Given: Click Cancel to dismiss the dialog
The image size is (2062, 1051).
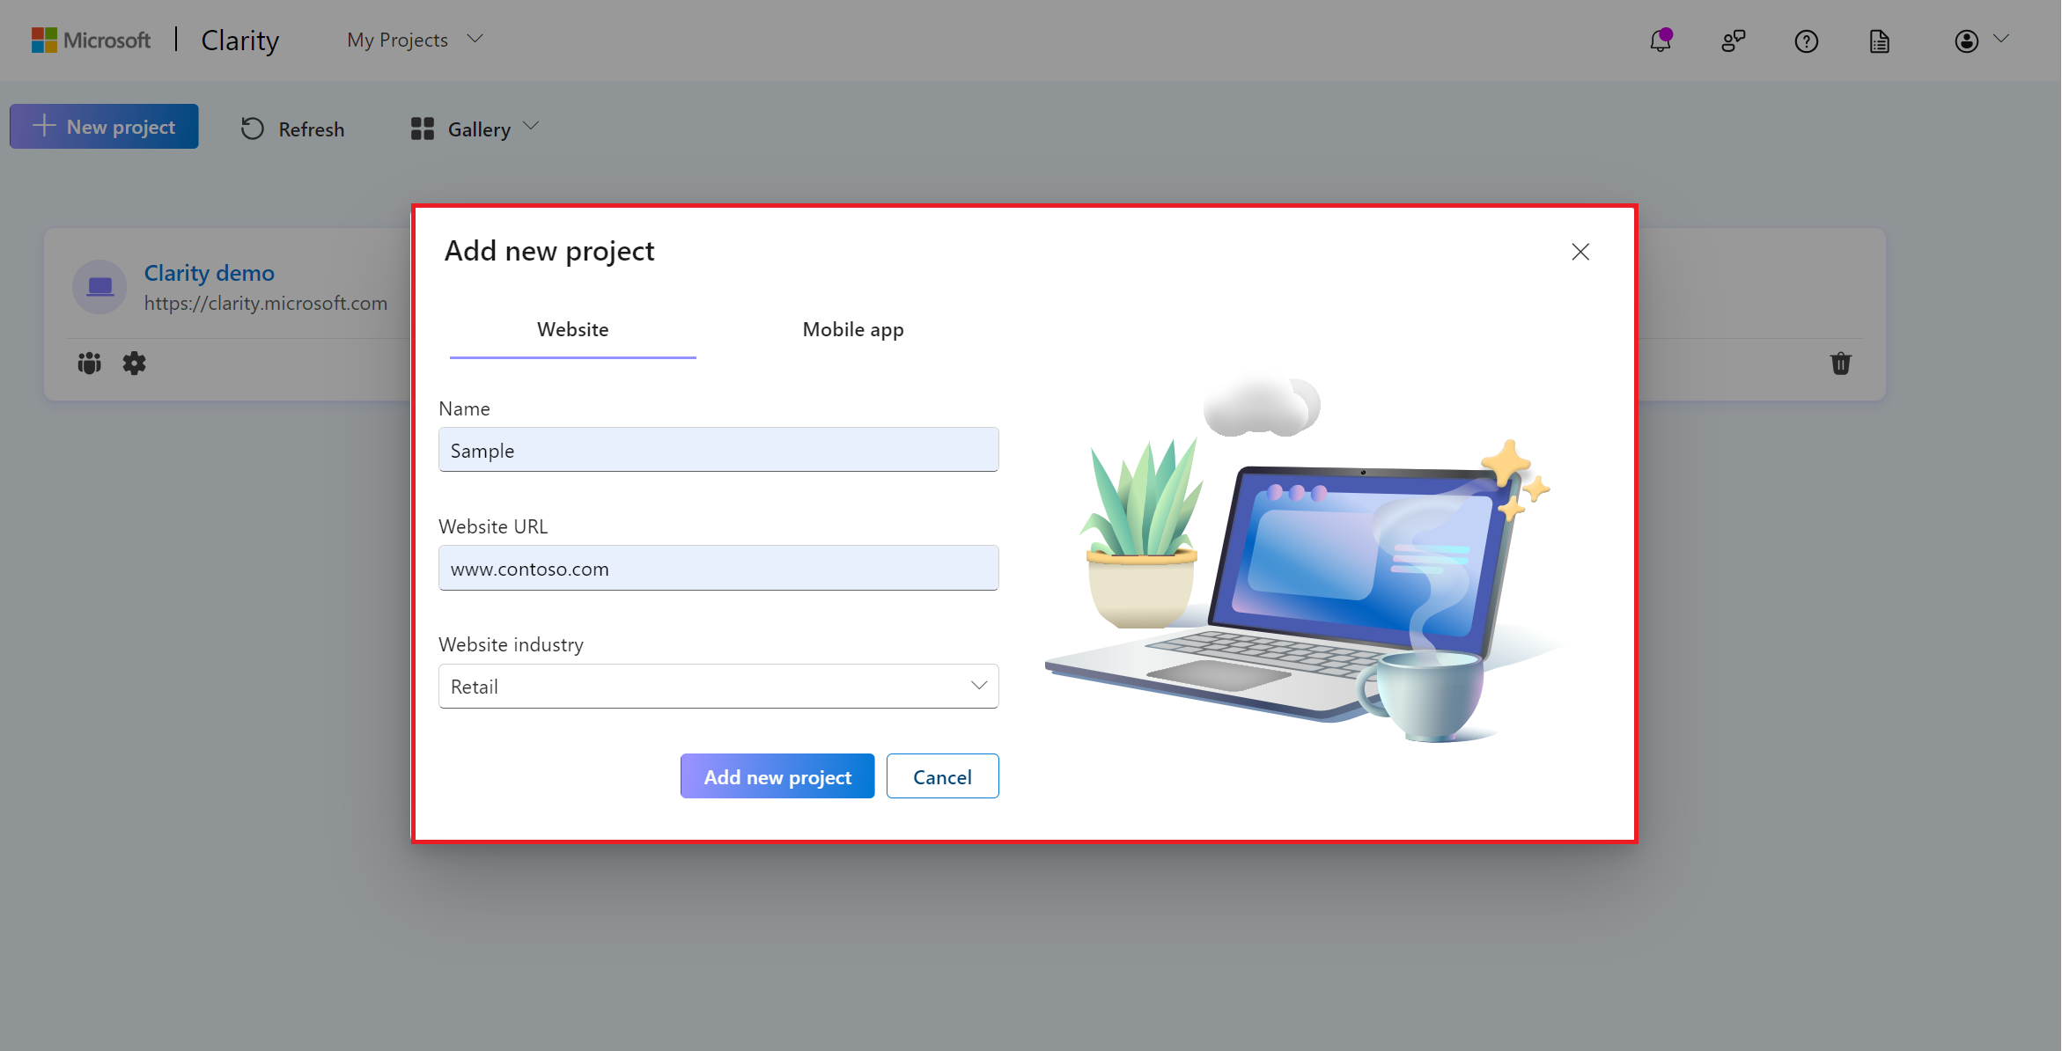Looking at the screenshot, I should (942, 776).
